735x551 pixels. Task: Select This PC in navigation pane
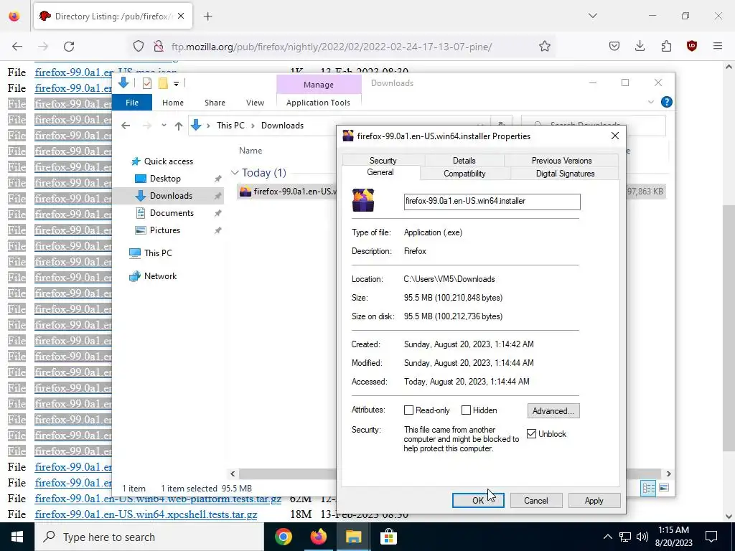158,253
